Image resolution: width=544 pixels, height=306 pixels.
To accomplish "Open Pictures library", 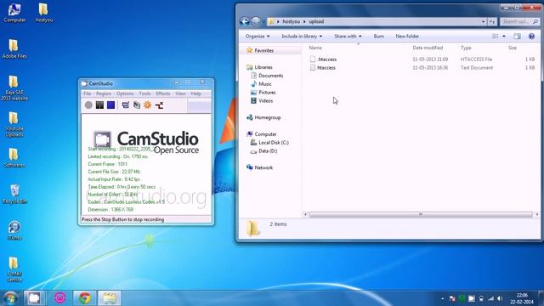I will [267, 93].
